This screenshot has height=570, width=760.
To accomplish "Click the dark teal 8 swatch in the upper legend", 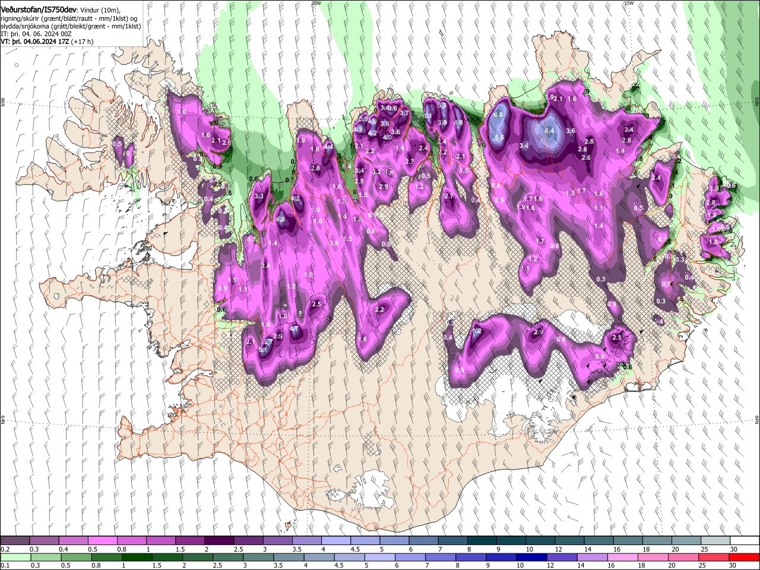I will pos(482,541).
